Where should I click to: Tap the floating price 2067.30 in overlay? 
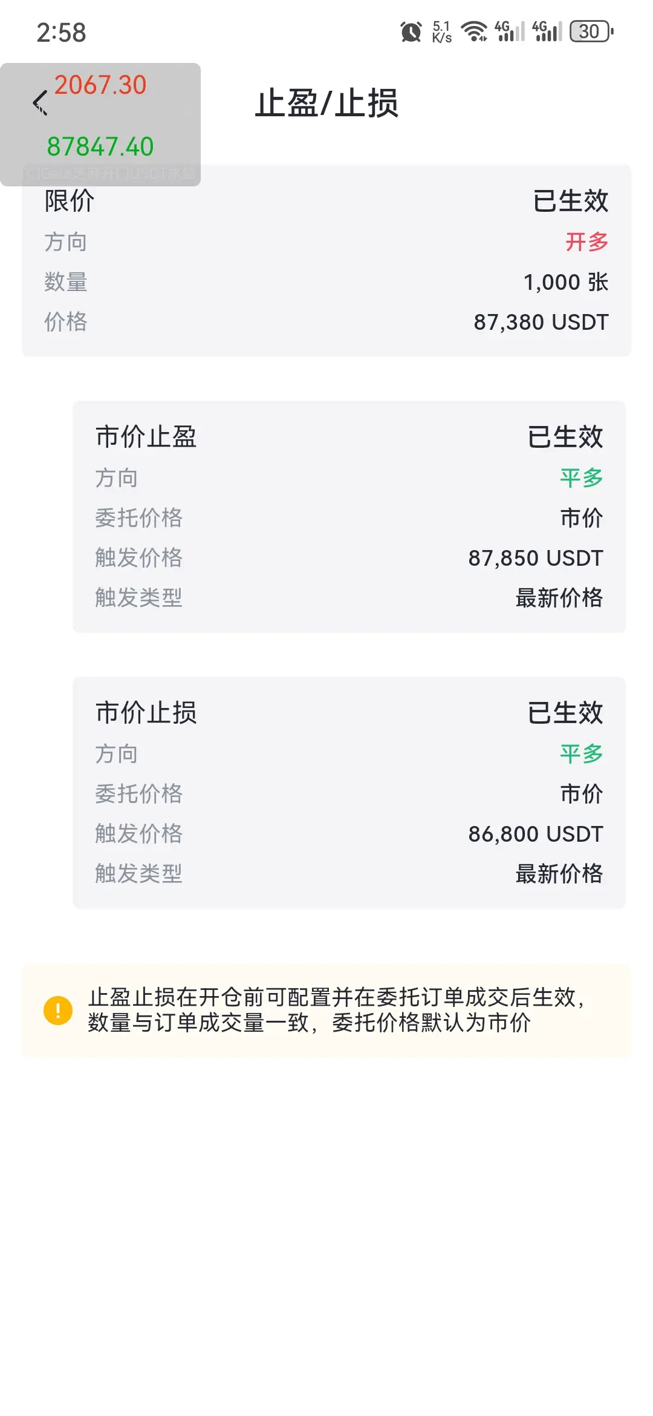(100, 85)
